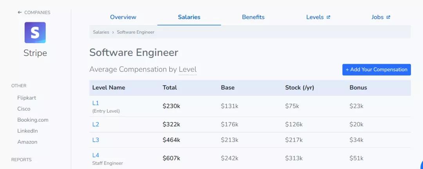Click the $51k bonus value
The image size is (423, 169).
tap(356, 158)
